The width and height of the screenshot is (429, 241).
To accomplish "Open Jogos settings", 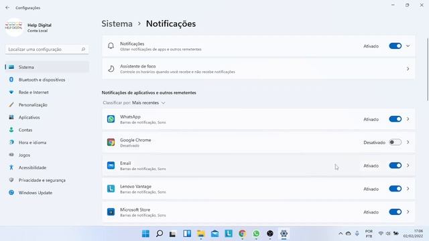I will (x=47, y=155).
